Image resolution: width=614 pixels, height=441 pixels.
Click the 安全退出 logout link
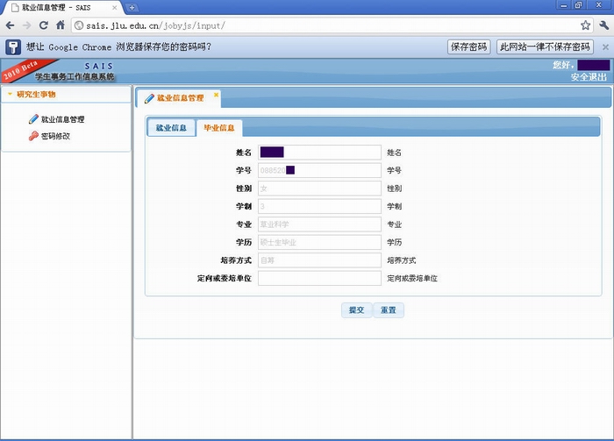(589, 77)
